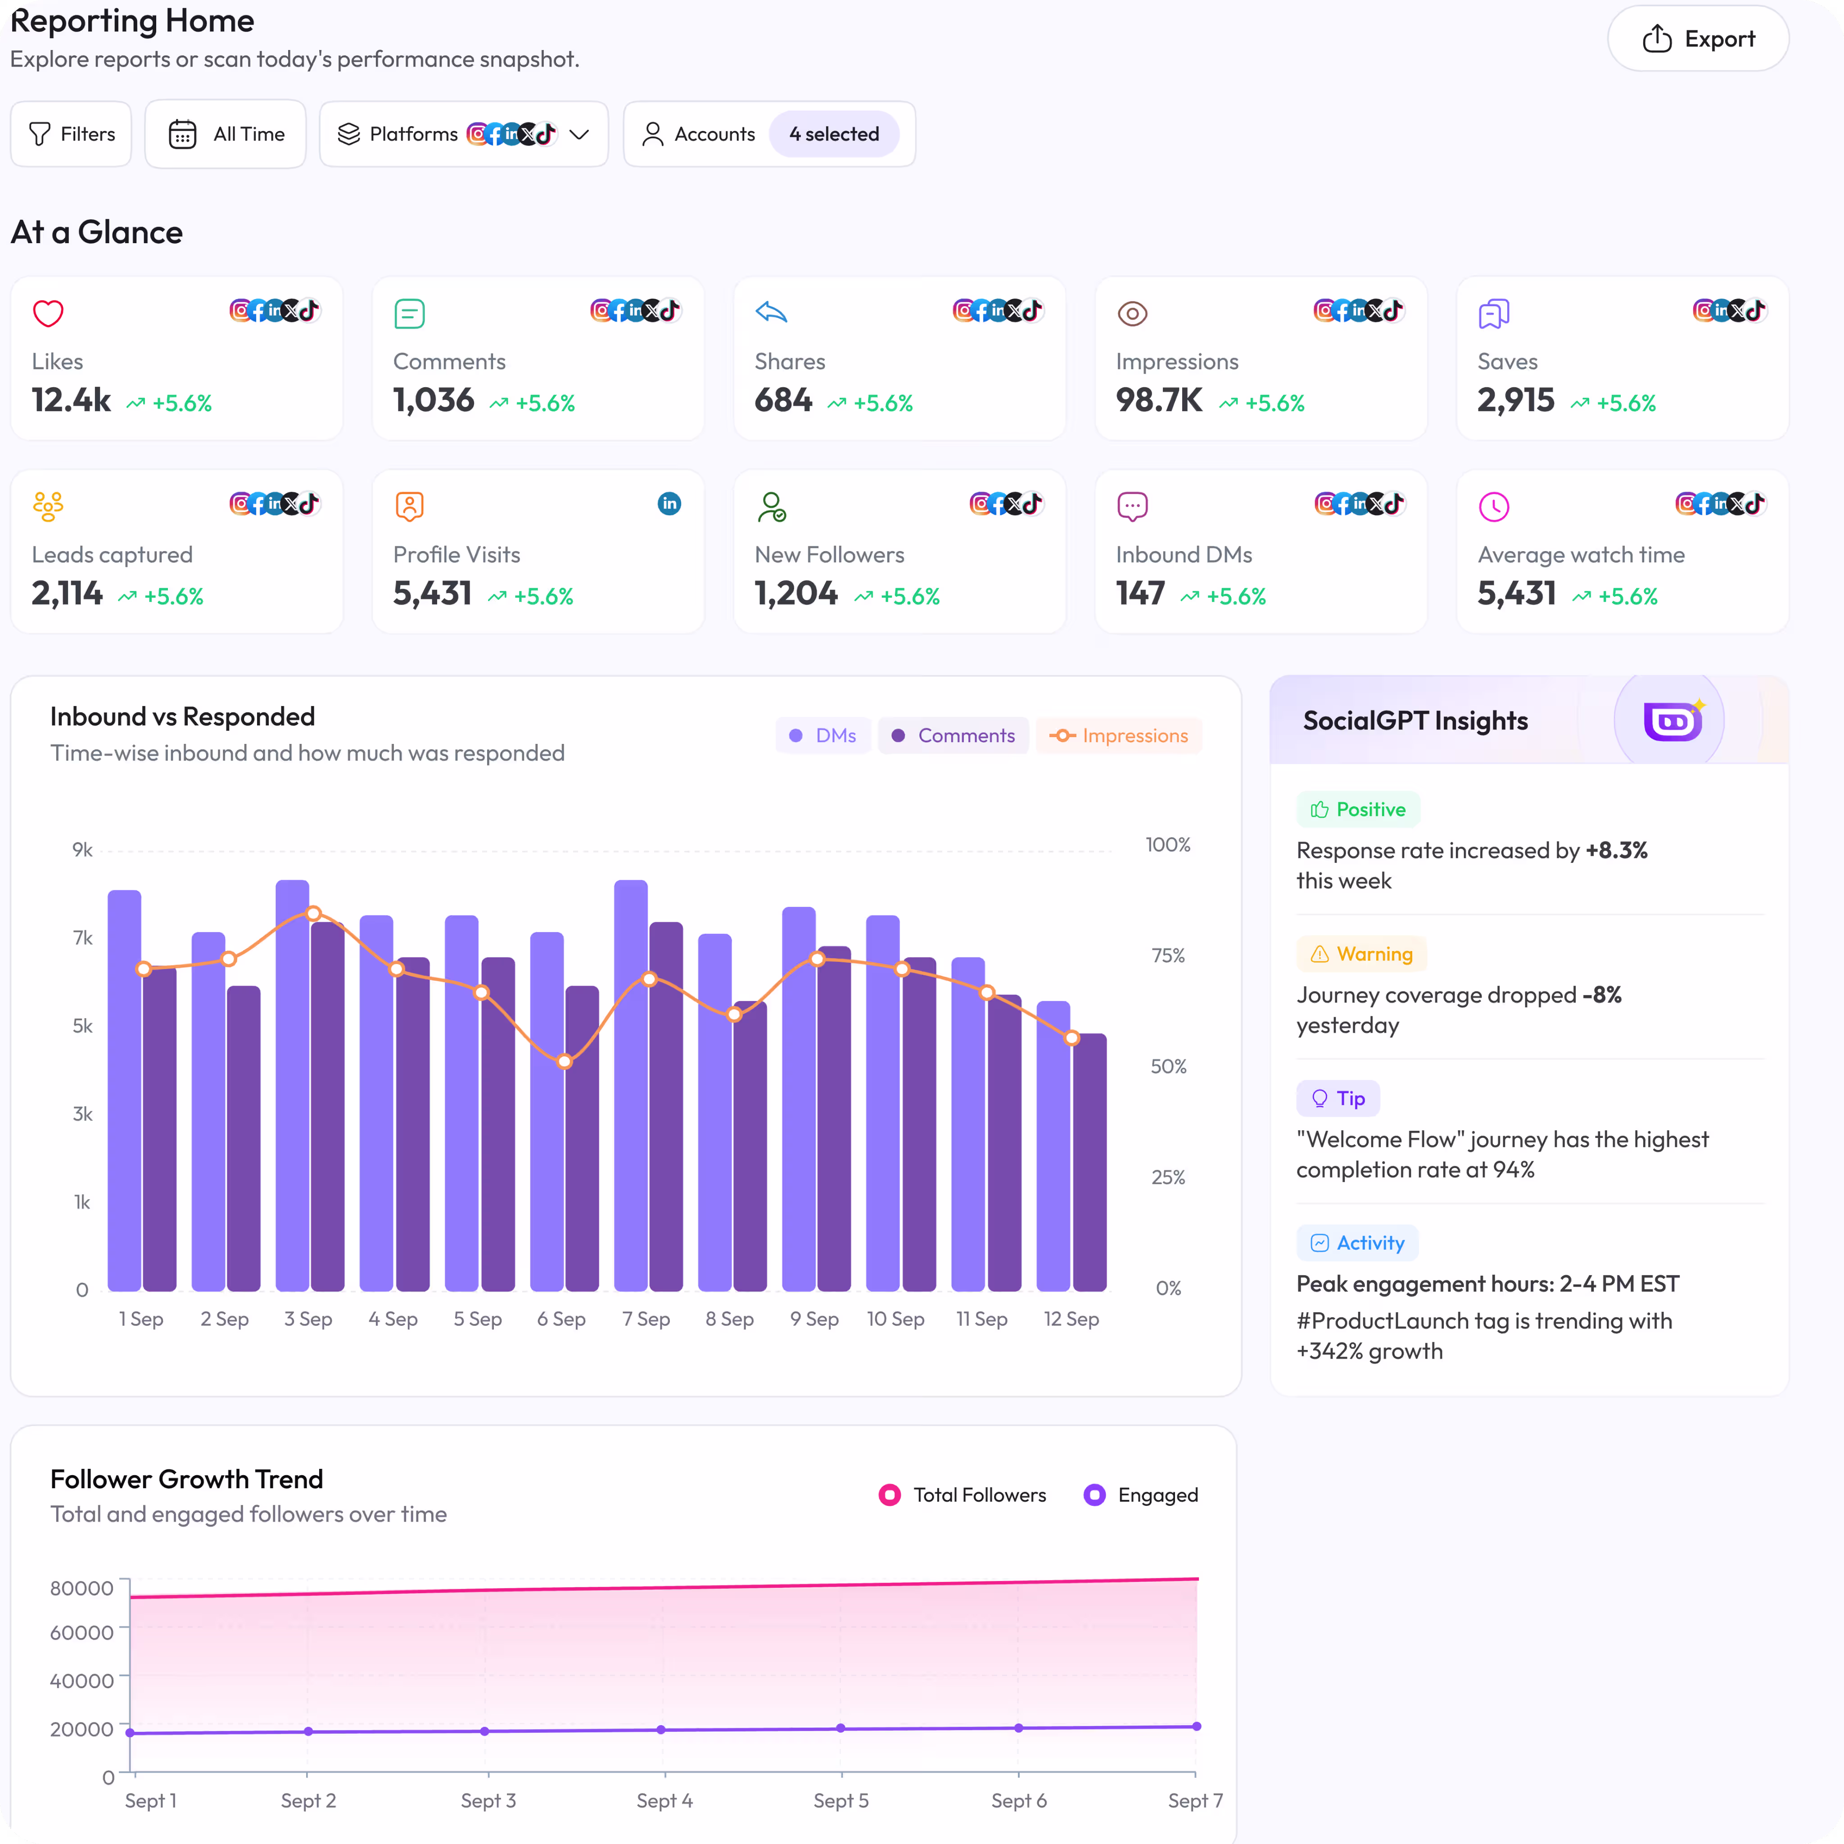Viewport: 1844px width, 1844px height.
Task: Toggle Total Followers legend swatch
Action: pos(890,1495)
